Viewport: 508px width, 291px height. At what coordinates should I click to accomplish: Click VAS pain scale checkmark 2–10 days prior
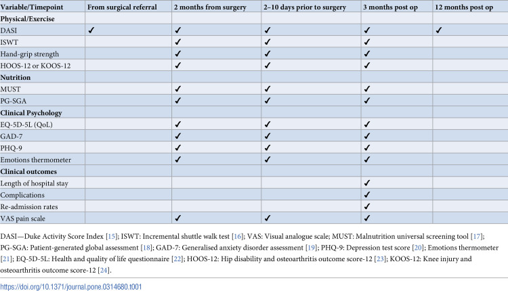coord(267,218)
